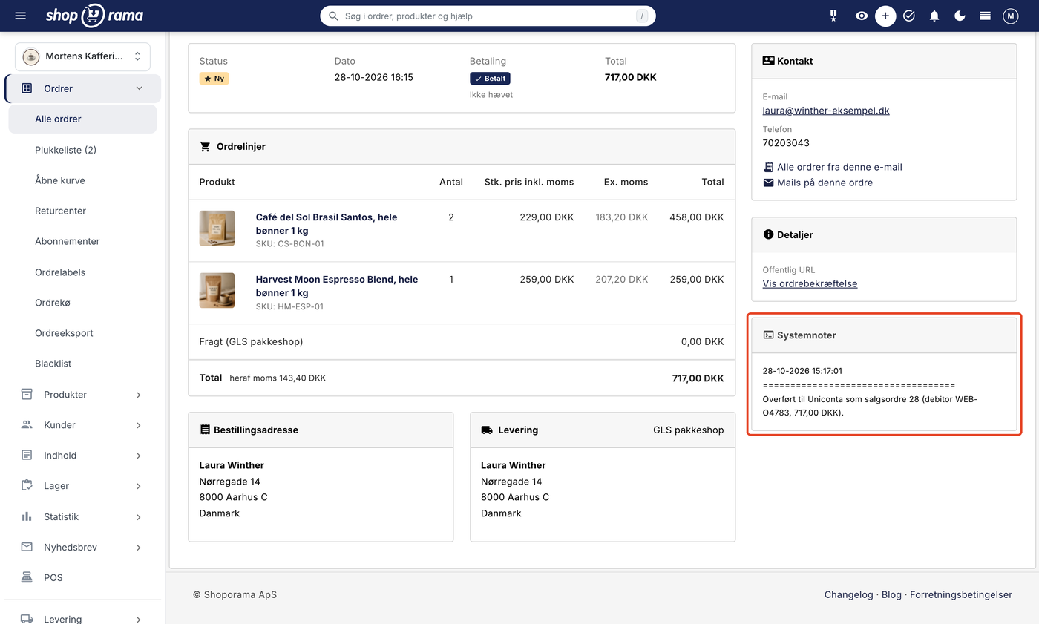Open Ordrekø in the sidebar
1039x624 pixels.
[53, 303]
